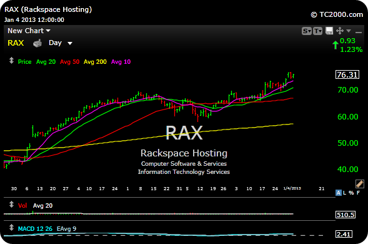Click the Avg 50 moving average label

[x=70, y=62]
